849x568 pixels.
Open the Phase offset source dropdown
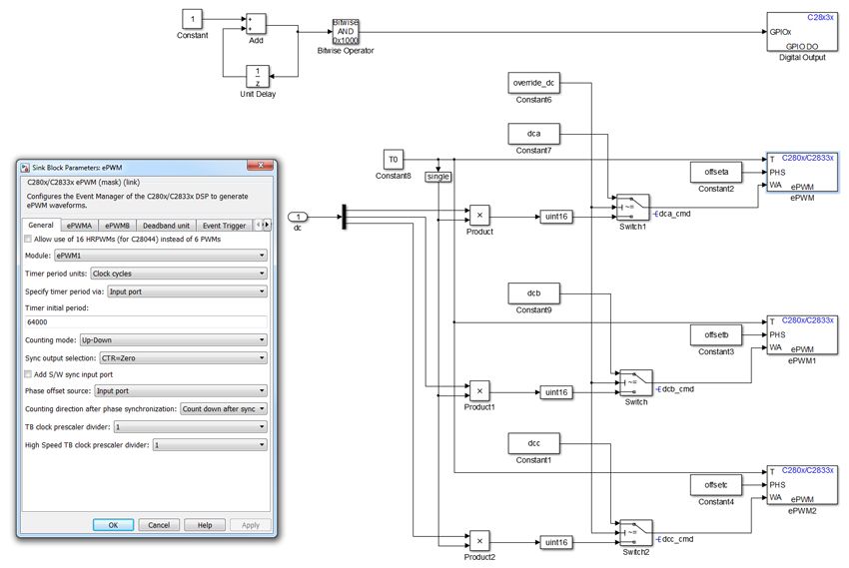180,391
